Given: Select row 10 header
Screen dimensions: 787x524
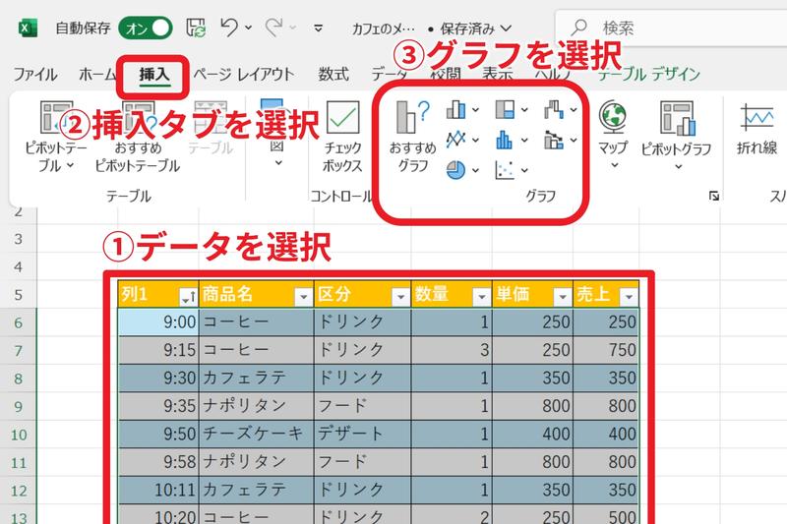Looking at the screenshot, I should [19, 435].
